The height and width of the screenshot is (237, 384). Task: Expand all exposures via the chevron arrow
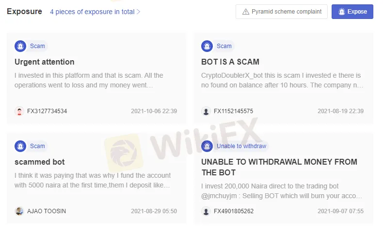(x=139, y=12)
